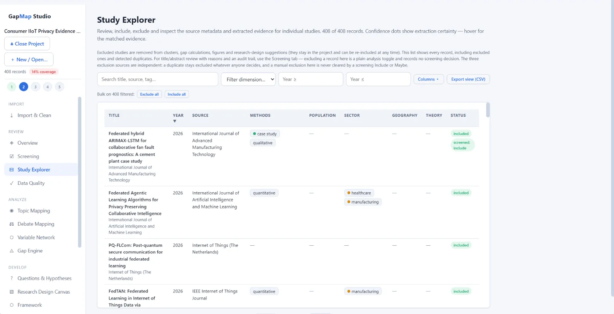Click 'quantitative' tag in FedTAN row

click(x=264, y=291)
